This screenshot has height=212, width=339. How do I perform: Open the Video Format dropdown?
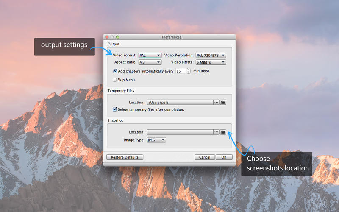[150, 56]
